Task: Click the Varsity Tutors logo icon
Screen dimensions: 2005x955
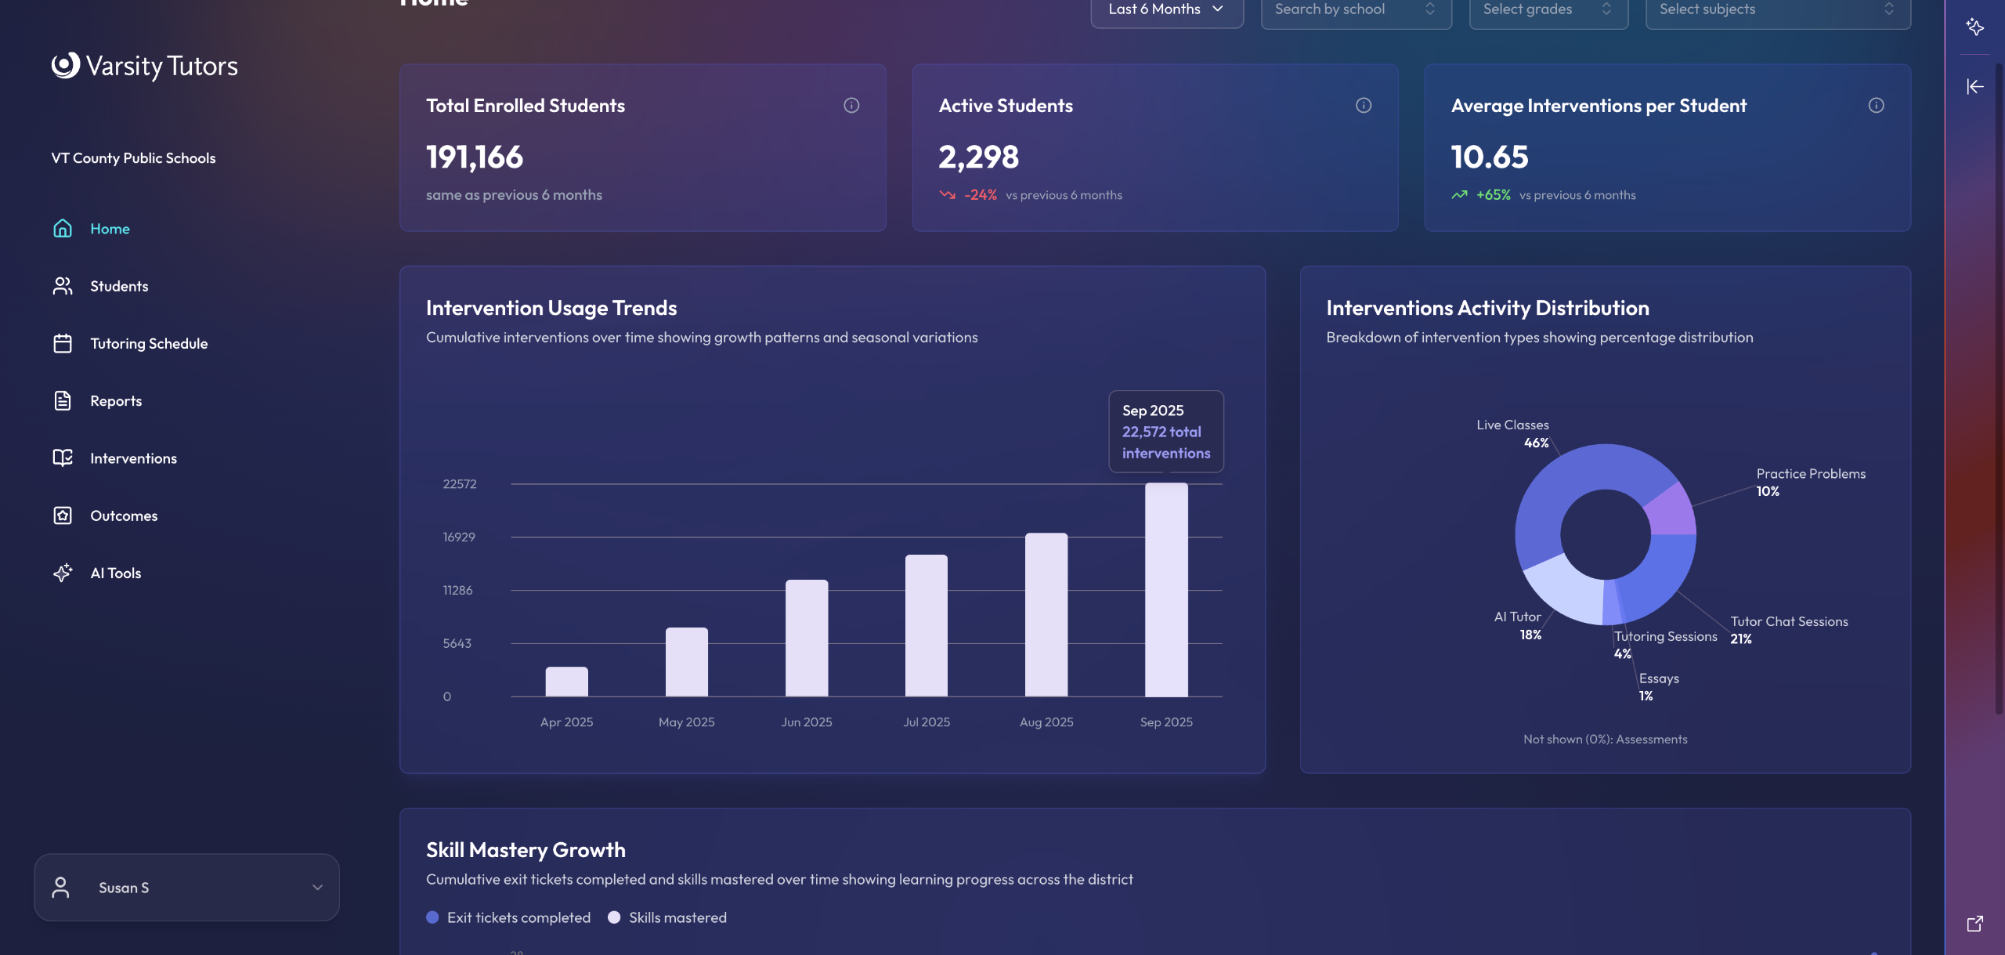Action: pos(66,66)
